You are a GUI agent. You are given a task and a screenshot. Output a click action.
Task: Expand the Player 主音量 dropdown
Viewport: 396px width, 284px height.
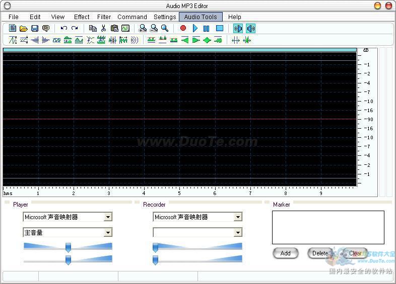[108, 232]
